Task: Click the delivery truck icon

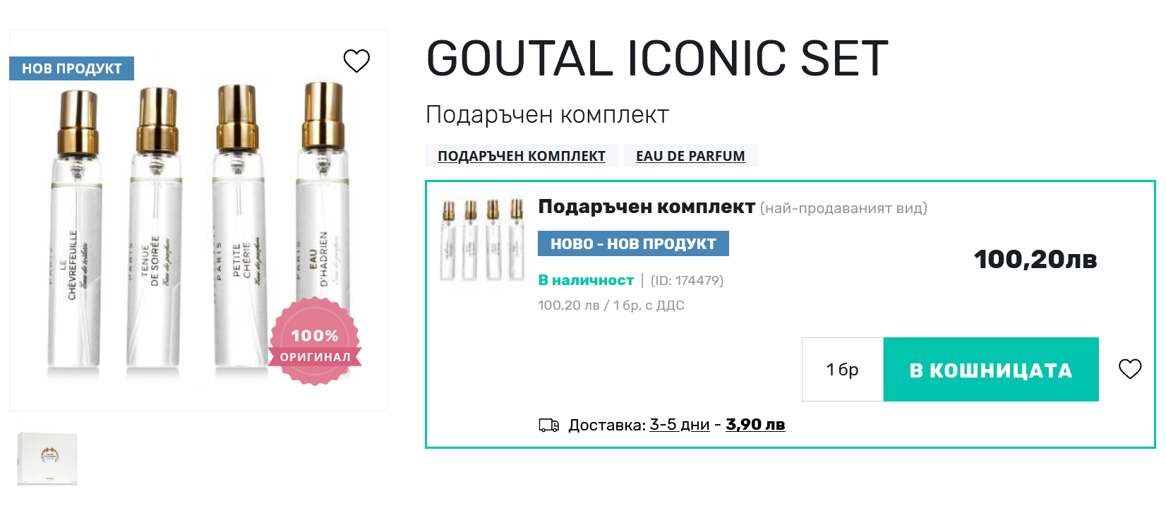Action: point(549,426)
